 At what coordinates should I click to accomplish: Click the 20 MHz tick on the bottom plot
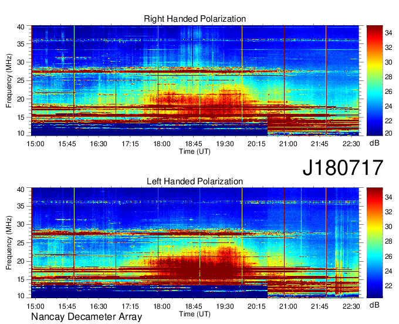pos(21,261)
